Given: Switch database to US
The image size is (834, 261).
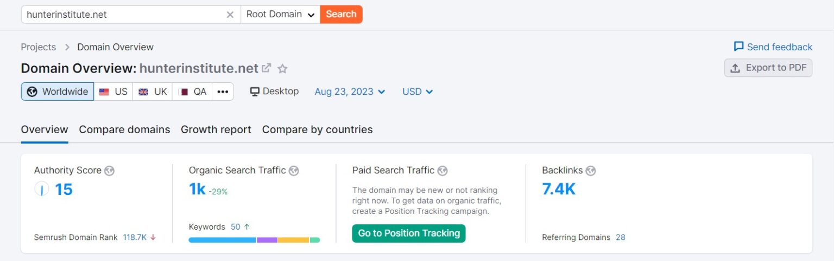Looking at the screenshot, I should 113,92.
